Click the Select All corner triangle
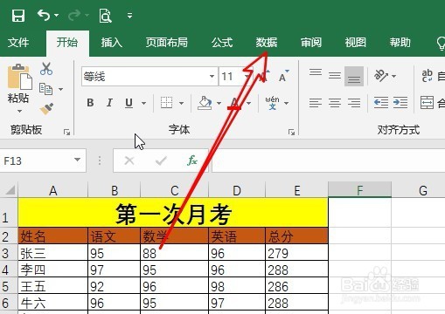445x314 pixels. (x=10, y=190)
